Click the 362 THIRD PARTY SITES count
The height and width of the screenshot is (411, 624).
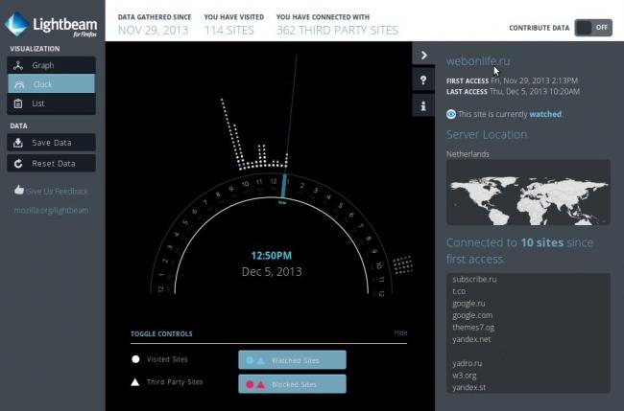click(337, 31)
